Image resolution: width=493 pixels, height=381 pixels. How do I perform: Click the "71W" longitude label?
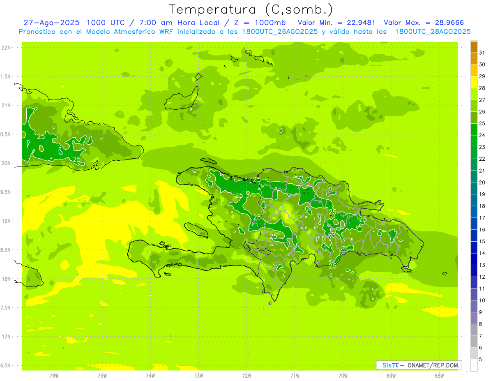tap(295, 376)
